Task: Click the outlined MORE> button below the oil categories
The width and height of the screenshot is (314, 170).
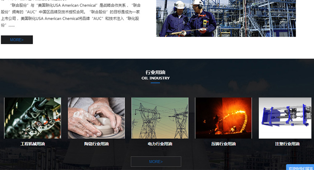Action: [156, 162]
